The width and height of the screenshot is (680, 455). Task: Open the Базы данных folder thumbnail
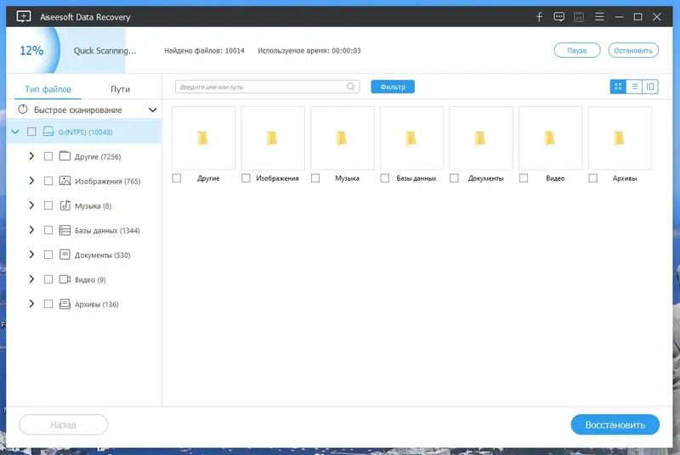(x=411, y=138)
